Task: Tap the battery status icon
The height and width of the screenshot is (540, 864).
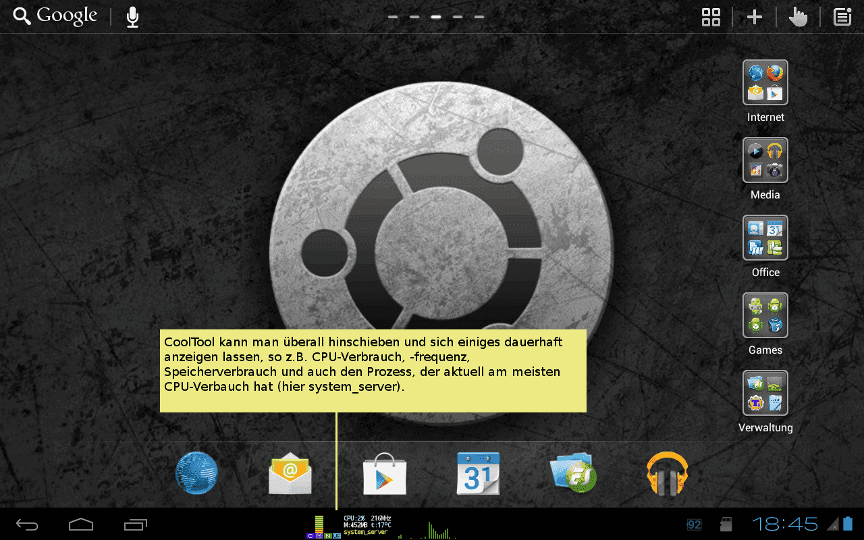Action: tap(848, 524)
